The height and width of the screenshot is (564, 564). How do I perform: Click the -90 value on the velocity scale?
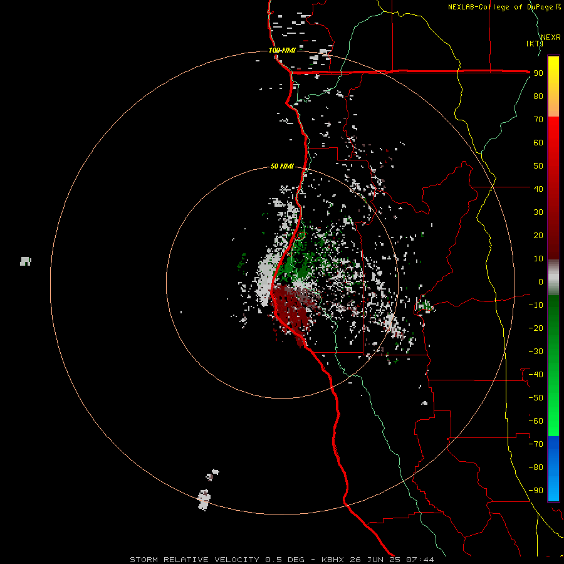click(536, 490)
